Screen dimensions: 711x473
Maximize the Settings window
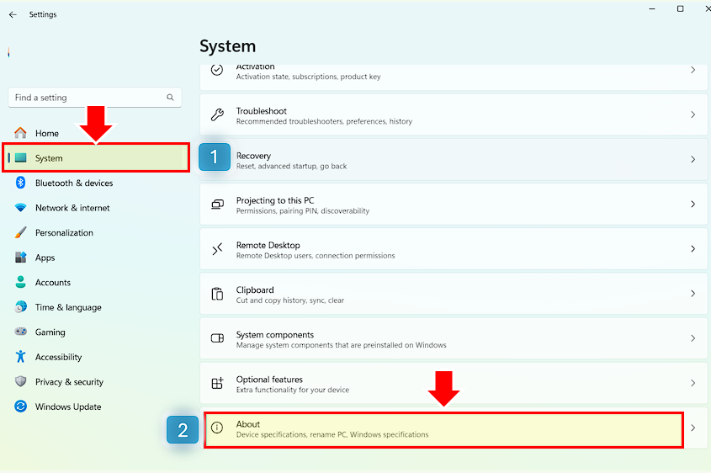pyautogui.click(x=680, y=8)
